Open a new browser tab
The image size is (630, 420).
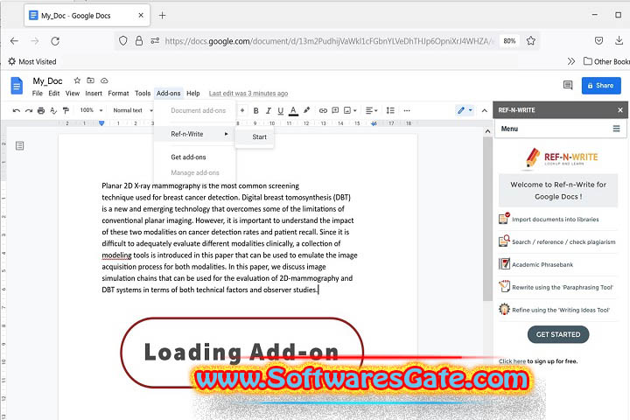pyautogui.click(x=162, y=15)
